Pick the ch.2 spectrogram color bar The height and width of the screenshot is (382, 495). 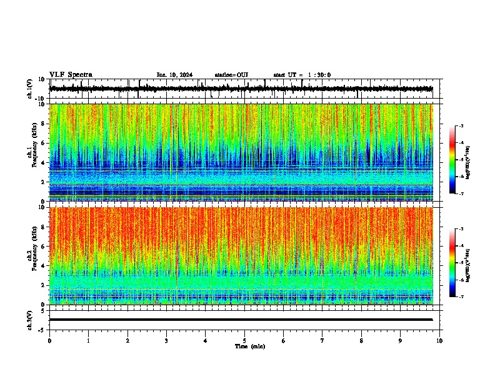452,263
